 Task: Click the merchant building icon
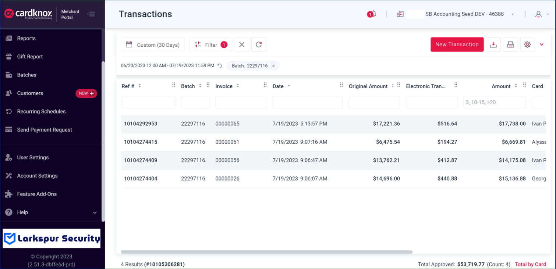click(400, 14)
